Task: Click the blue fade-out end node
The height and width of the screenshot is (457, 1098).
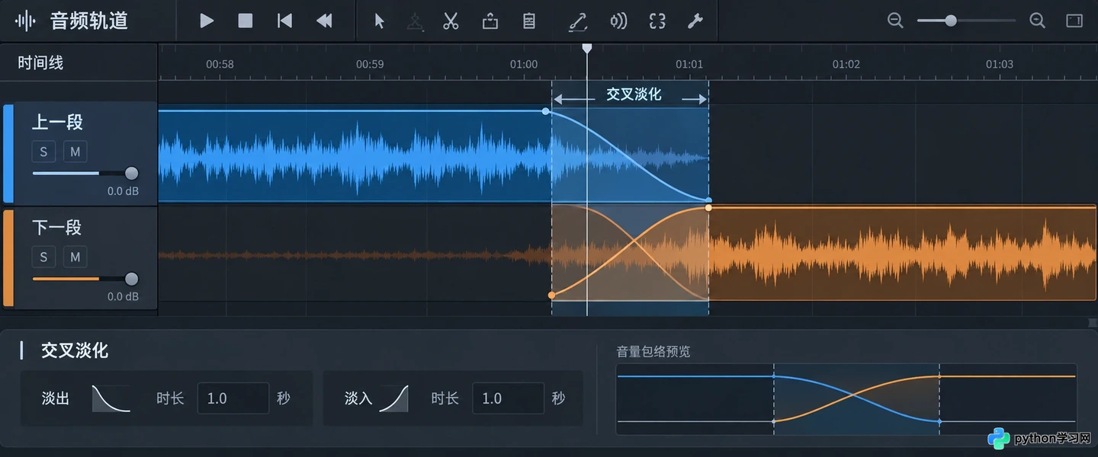Action: (708, 200)
